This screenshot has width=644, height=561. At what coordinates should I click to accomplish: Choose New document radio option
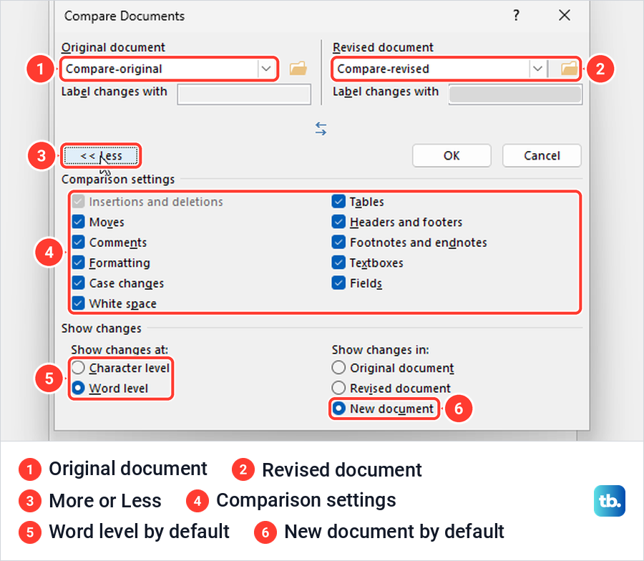click(338, 409)
